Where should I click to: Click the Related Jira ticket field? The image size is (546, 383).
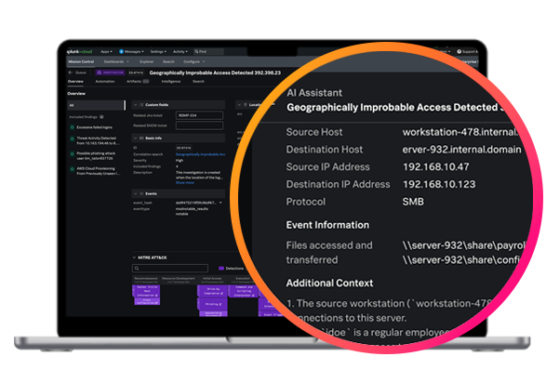tap(199, 115)
